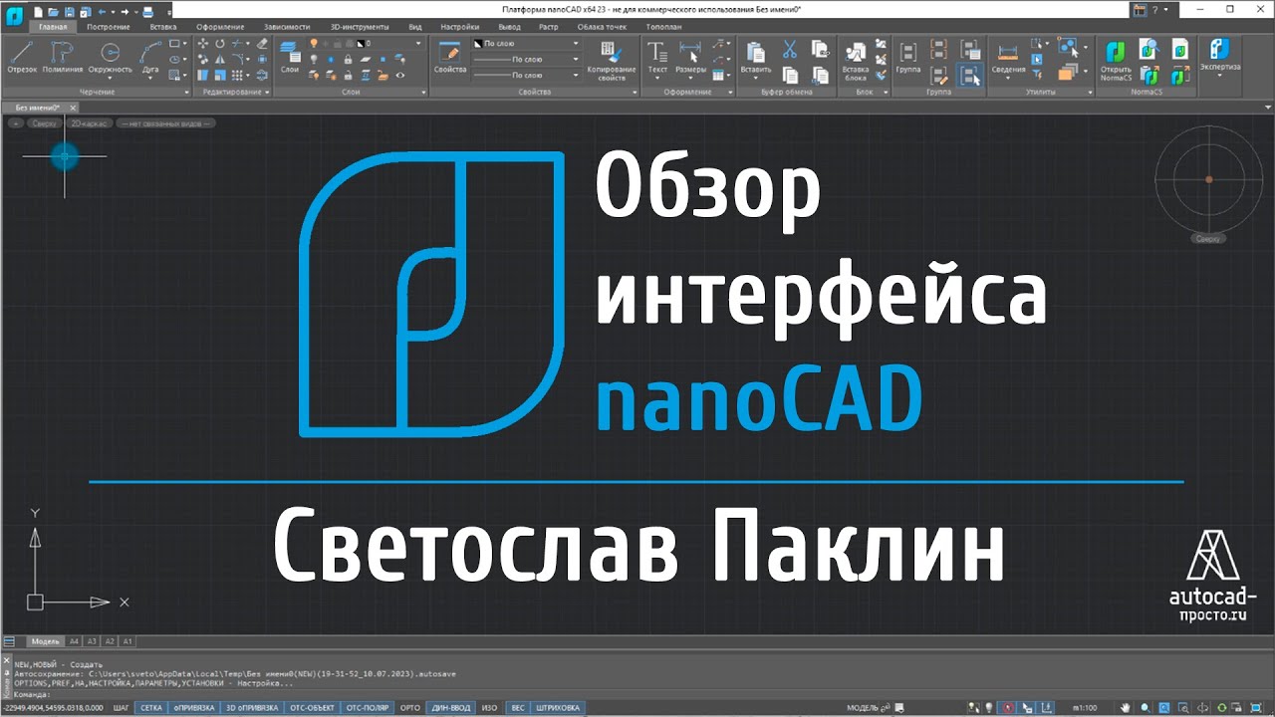Select the Полилиния polyline tool
The height and width of the screenshot is (717, 1275).
63,58
